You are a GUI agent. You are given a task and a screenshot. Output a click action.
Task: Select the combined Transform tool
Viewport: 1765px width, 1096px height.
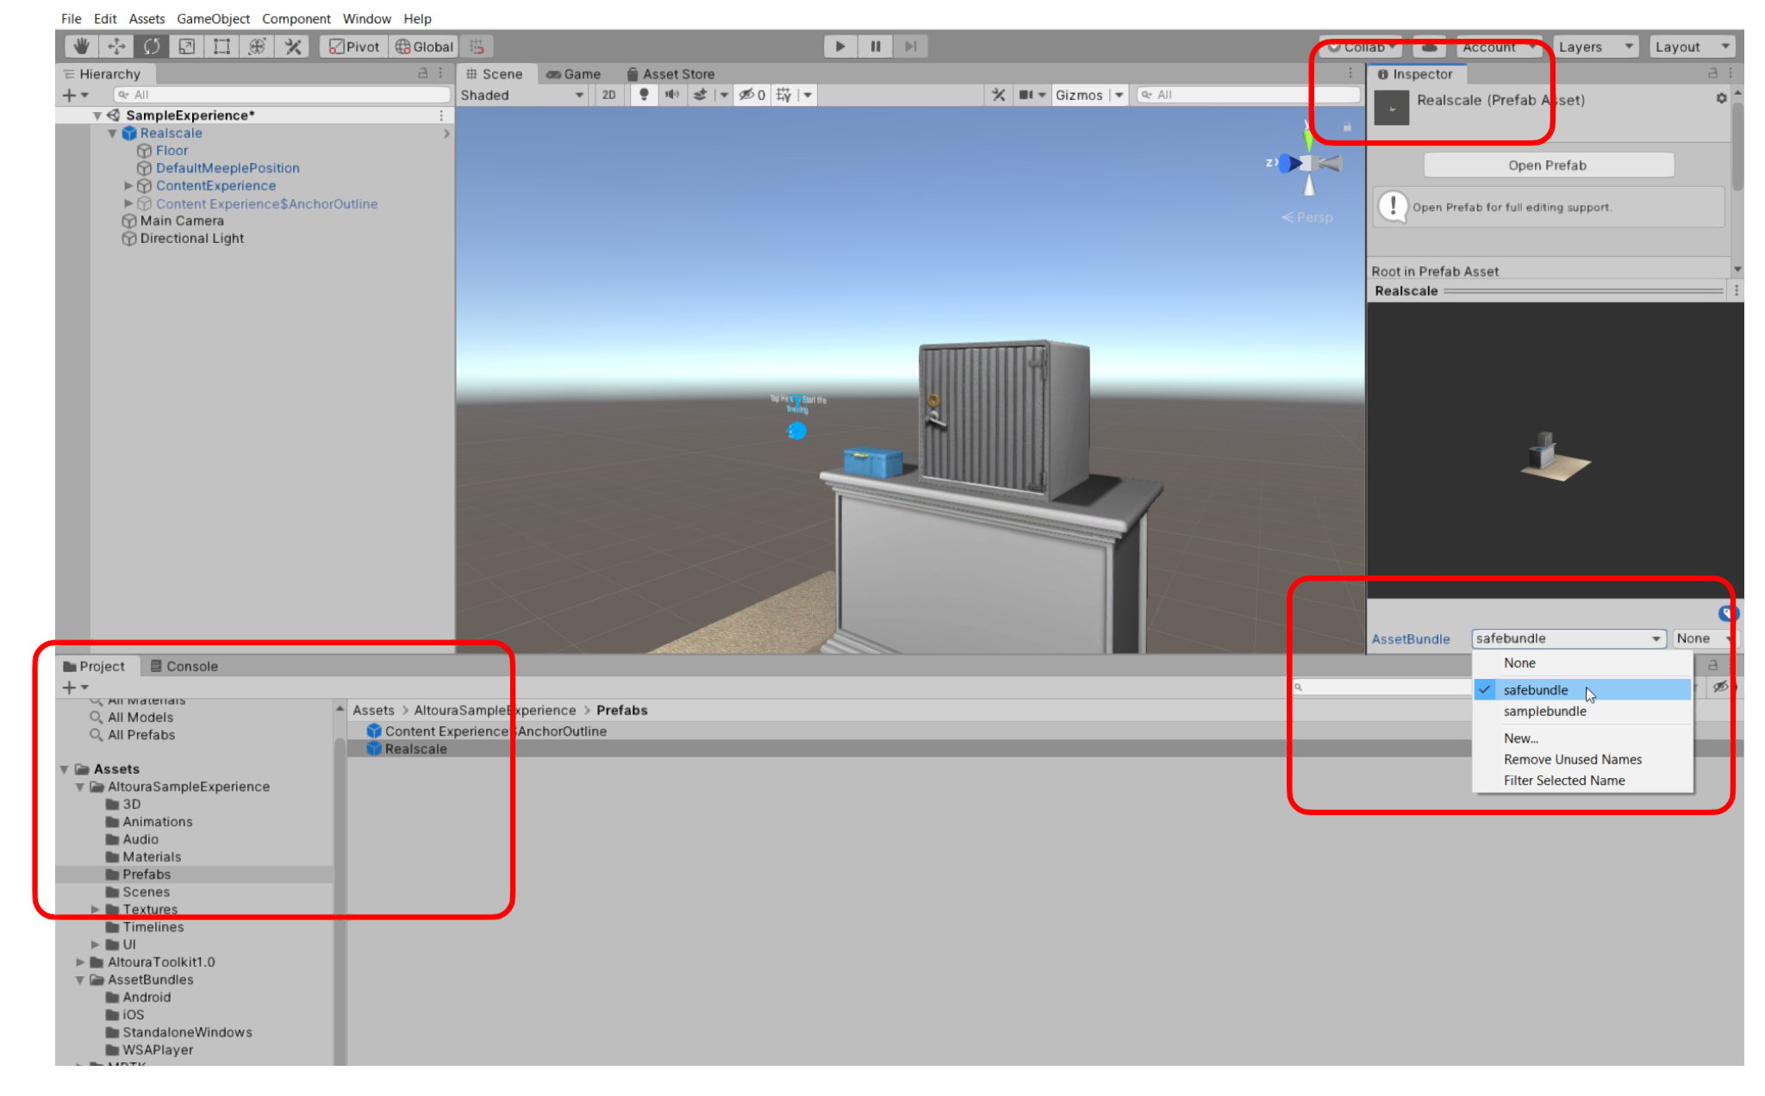(258, 47)
